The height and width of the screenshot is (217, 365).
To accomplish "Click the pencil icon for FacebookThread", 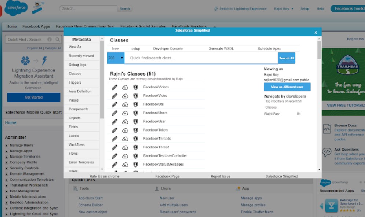I will 114,147.
